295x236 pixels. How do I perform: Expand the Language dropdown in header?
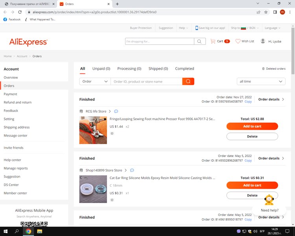point(272,28)
